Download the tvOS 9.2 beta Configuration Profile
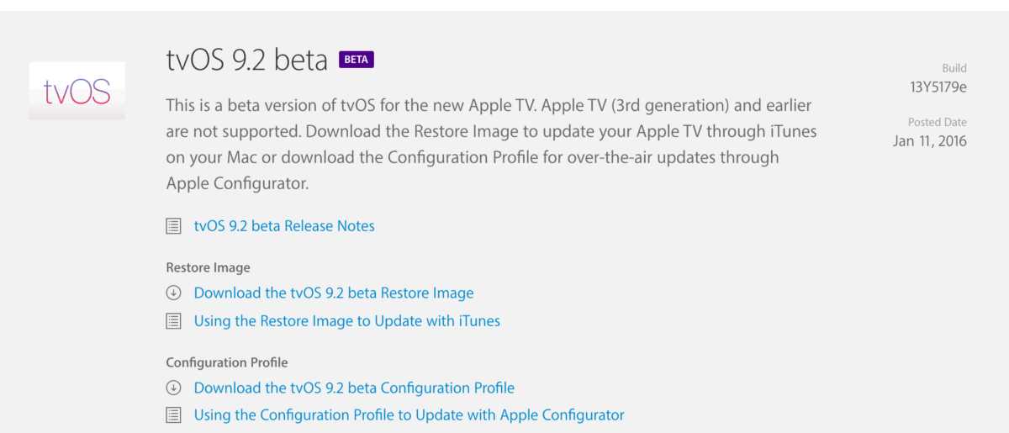The height and width of the screenshot is (433, 1009). coord(354,388)
